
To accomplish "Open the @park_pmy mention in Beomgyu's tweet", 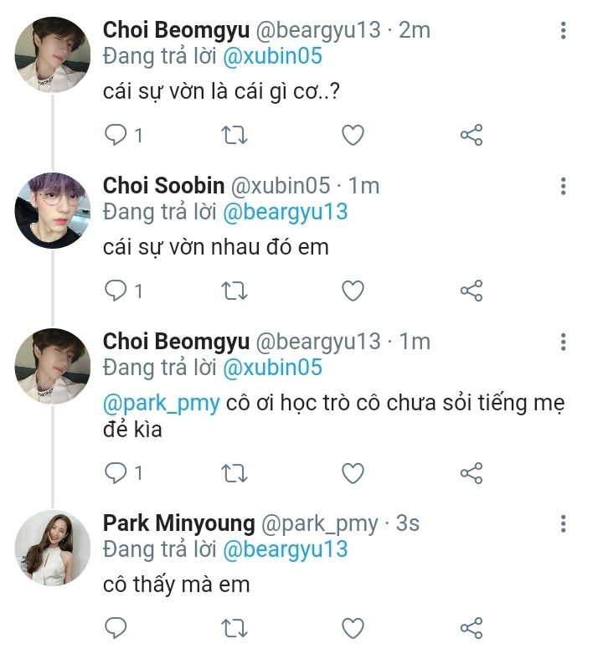I will (x=161, y=404).
